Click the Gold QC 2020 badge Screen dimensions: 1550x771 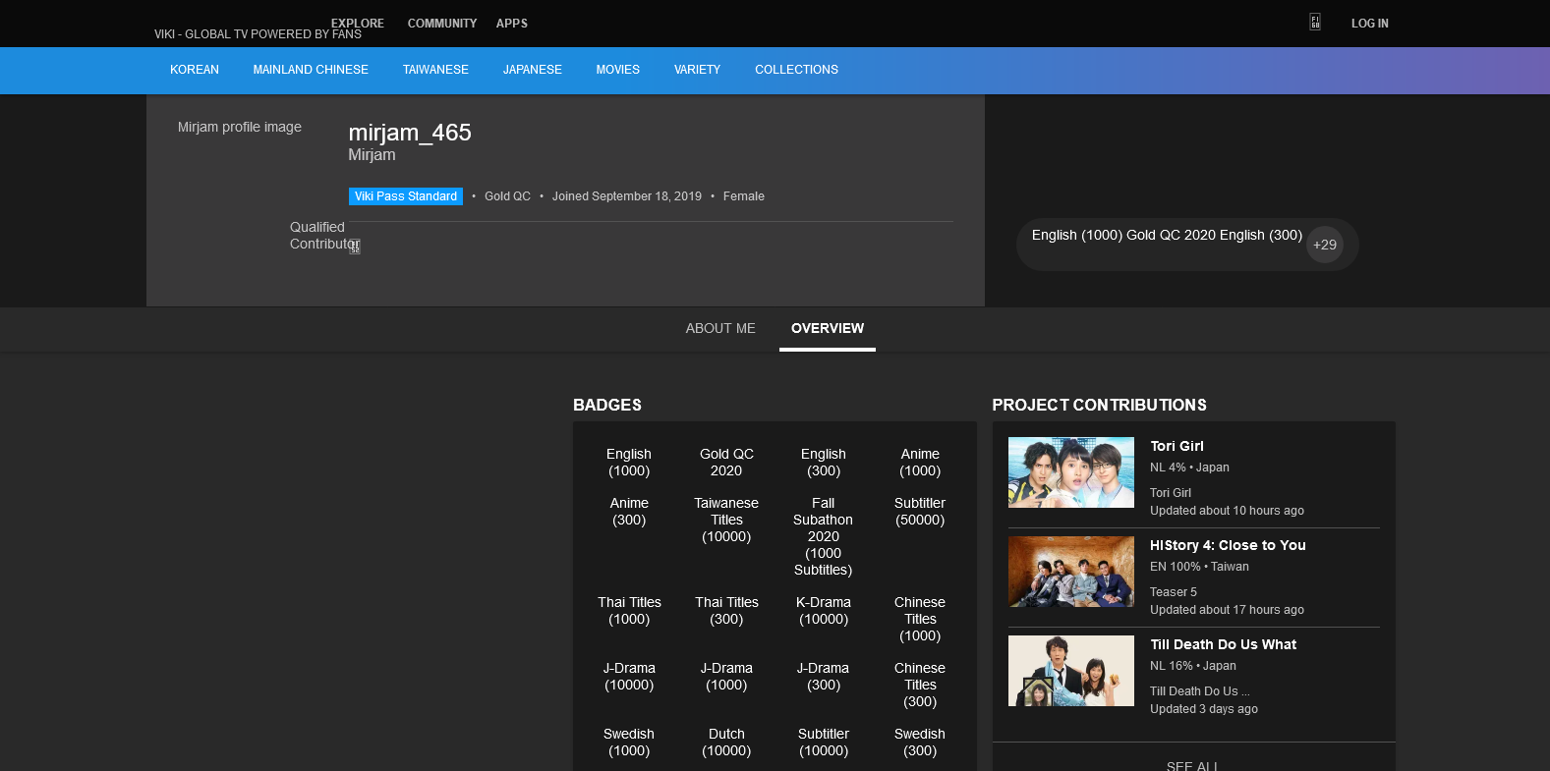[726, 463]
